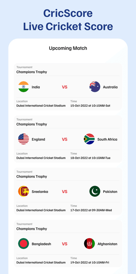The image size is (136, 274).
Task: Tap the Australia flag icon
Action: pos(95,87)
